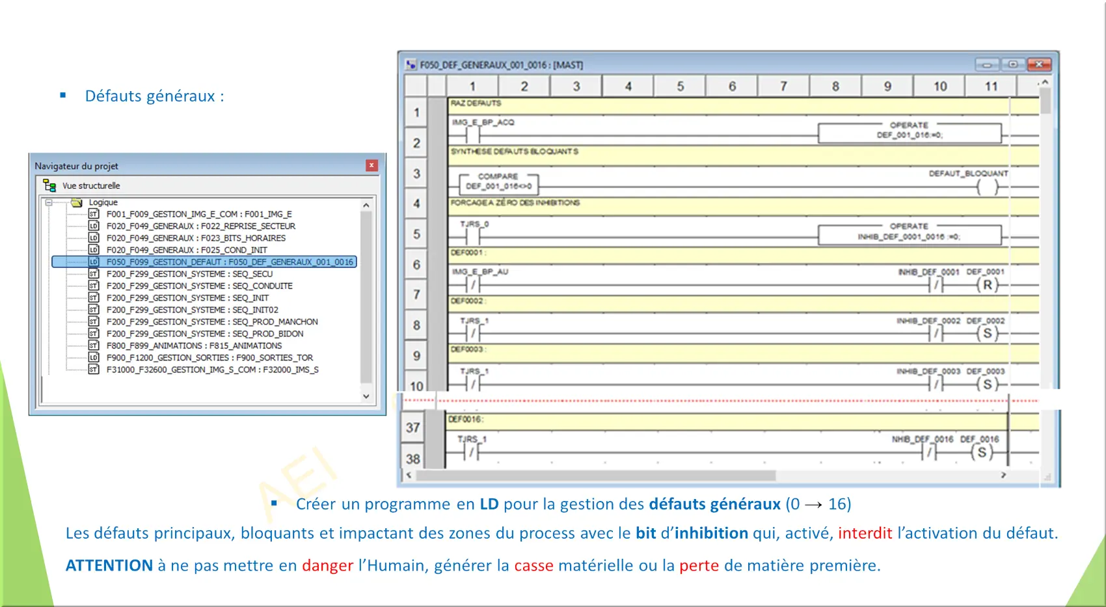
Task: Click the editor vertical scroll up arrow
Action: (1045, 82)
